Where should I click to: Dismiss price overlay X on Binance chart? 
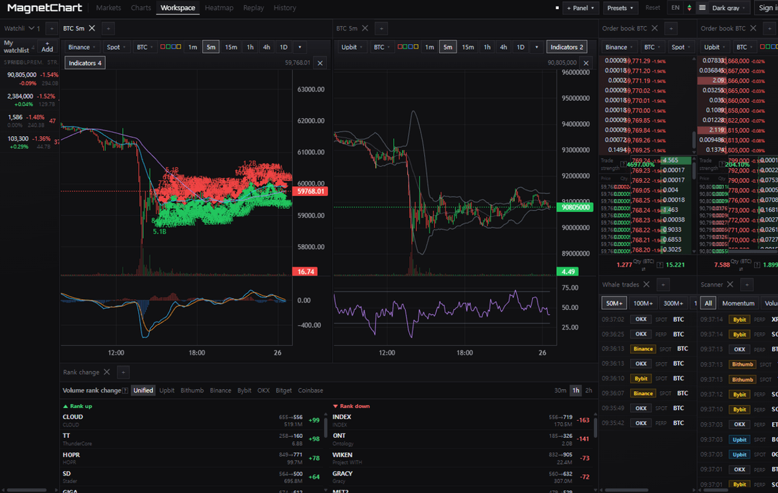(x=320, y=63)
